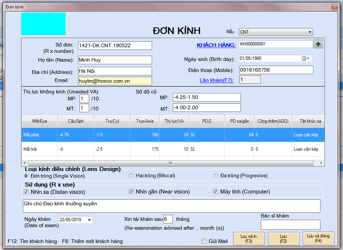Enable the Gửi Mail checkbox
This screenshot has height=250, width=343.
[204, 241]
